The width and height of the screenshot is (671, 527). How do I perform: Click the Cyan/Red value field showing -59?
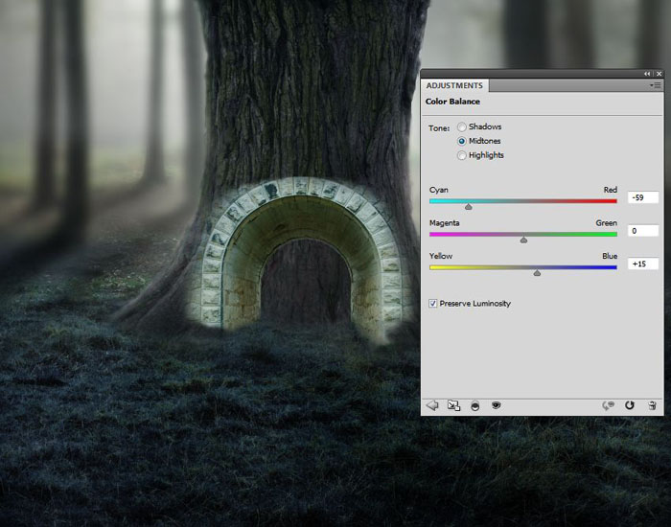[x=643, y=197]
